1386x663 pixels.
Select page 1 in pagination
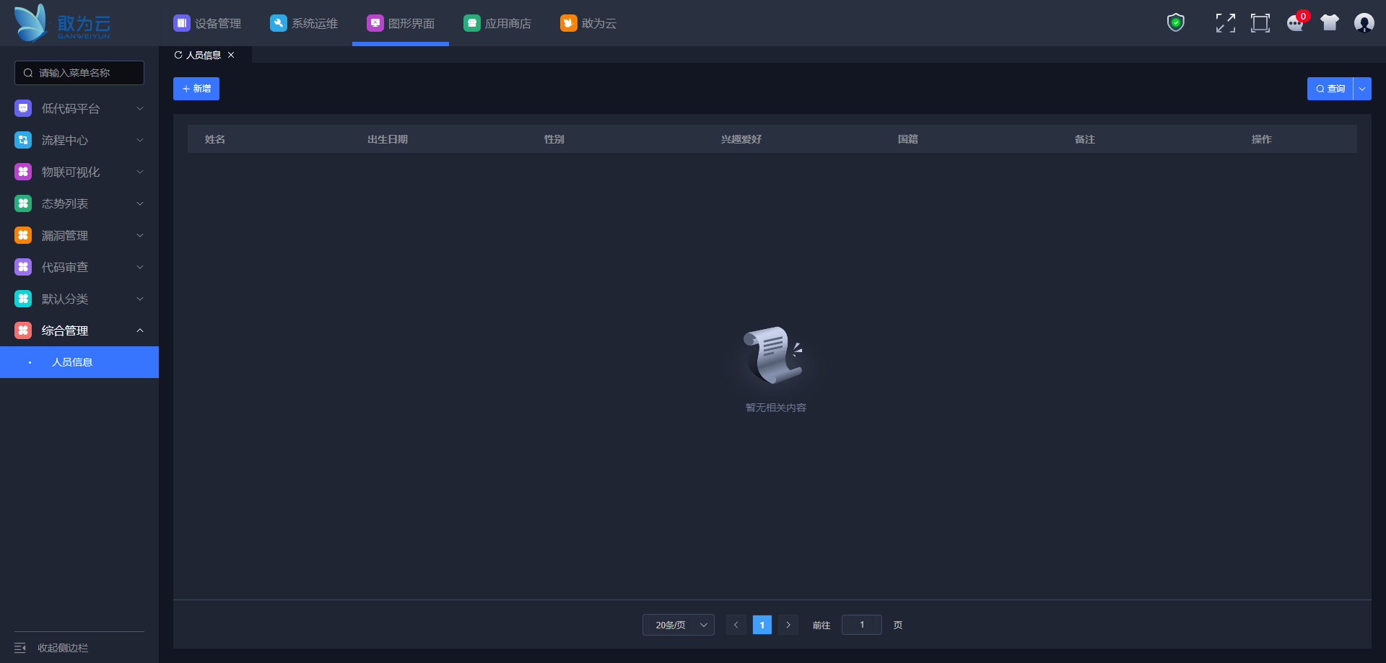tap(762, 625)
